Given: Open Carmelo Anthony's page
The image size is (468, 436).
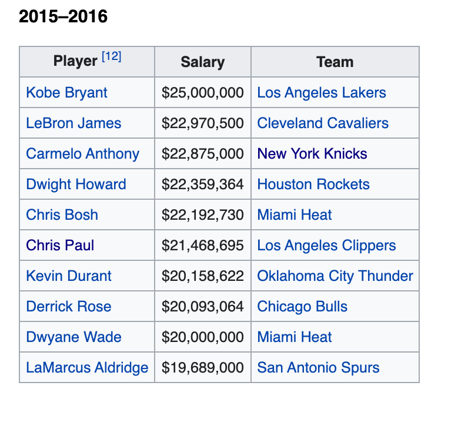Looking at the screenshot, I should 82,154.
